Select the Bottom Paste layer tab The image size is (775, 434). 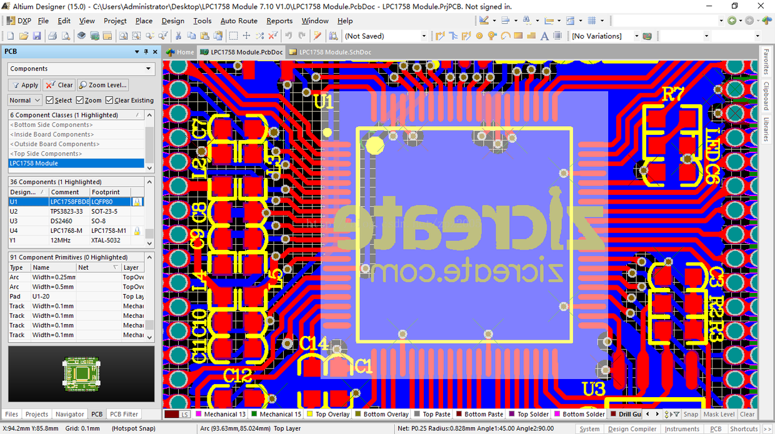(480, 414)
